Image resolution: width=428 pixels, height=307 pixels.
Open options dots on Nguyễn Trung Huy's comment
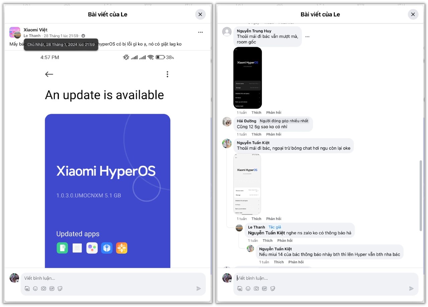coord(307,36)
